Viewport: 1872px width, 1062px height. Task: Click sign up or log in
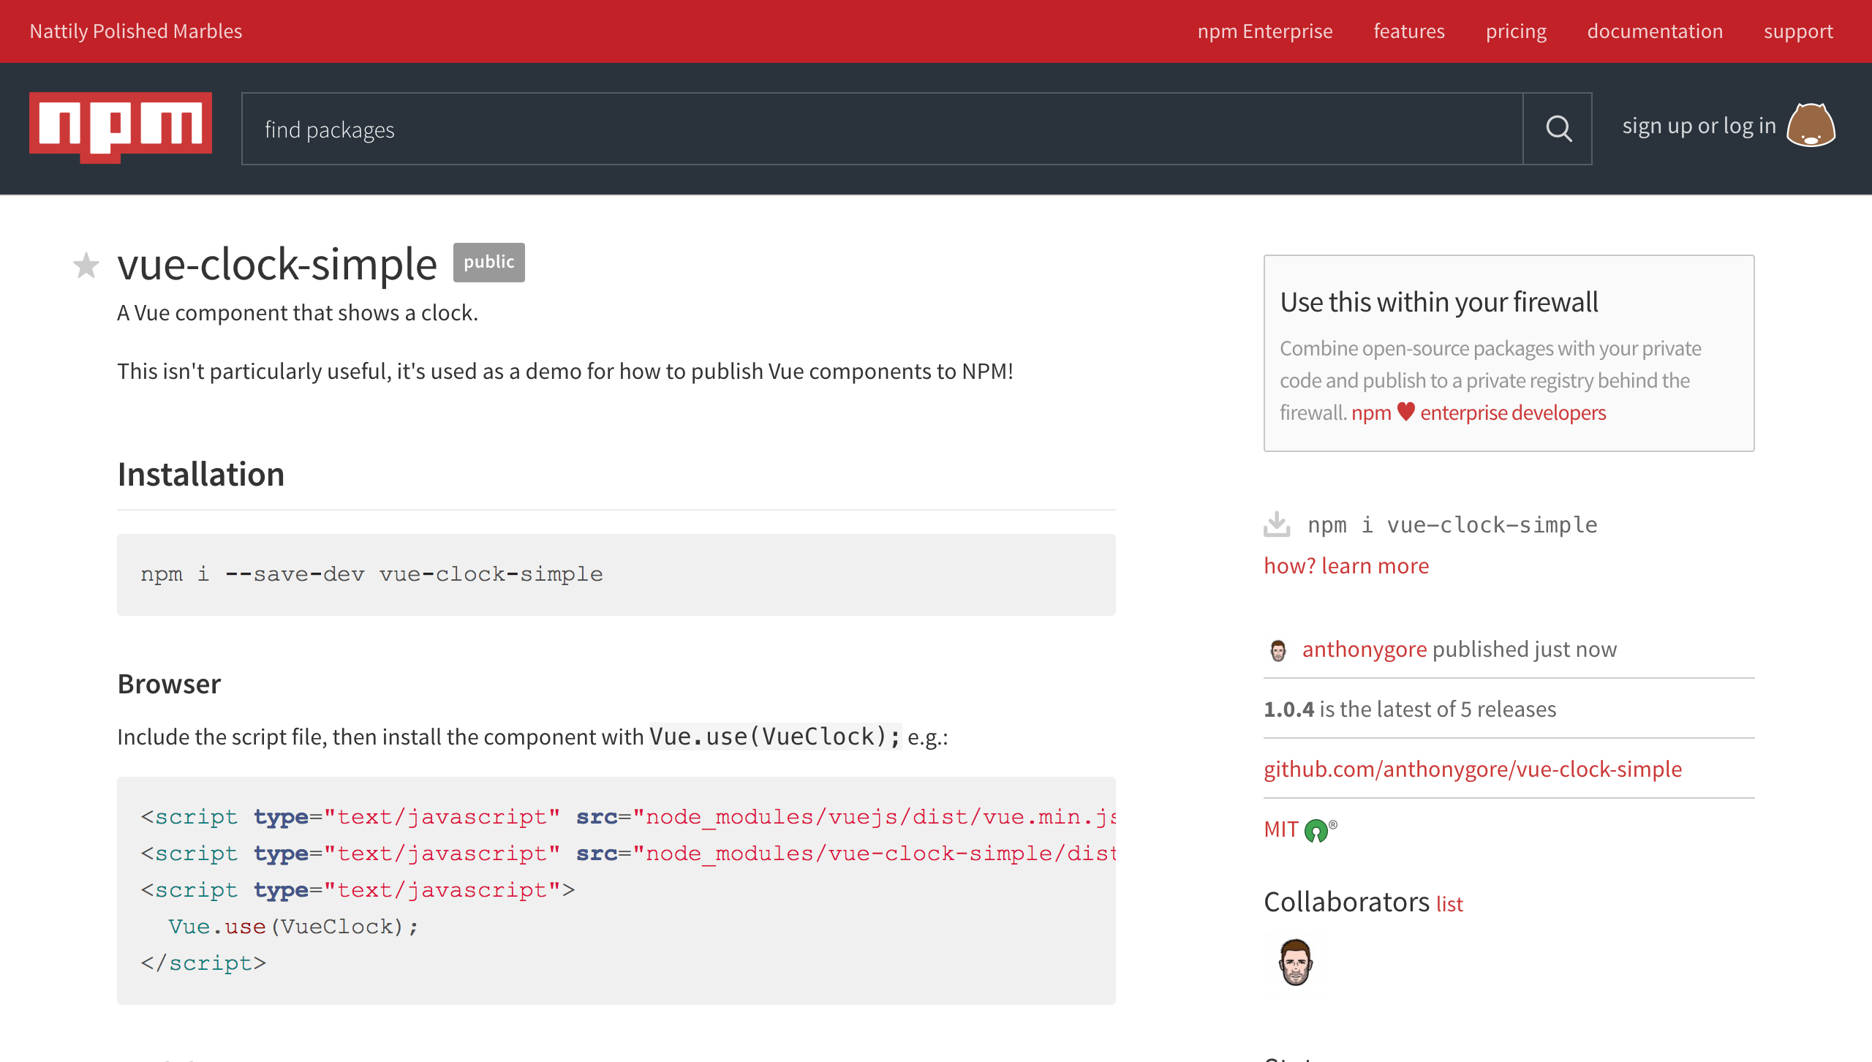[1698, 125]
